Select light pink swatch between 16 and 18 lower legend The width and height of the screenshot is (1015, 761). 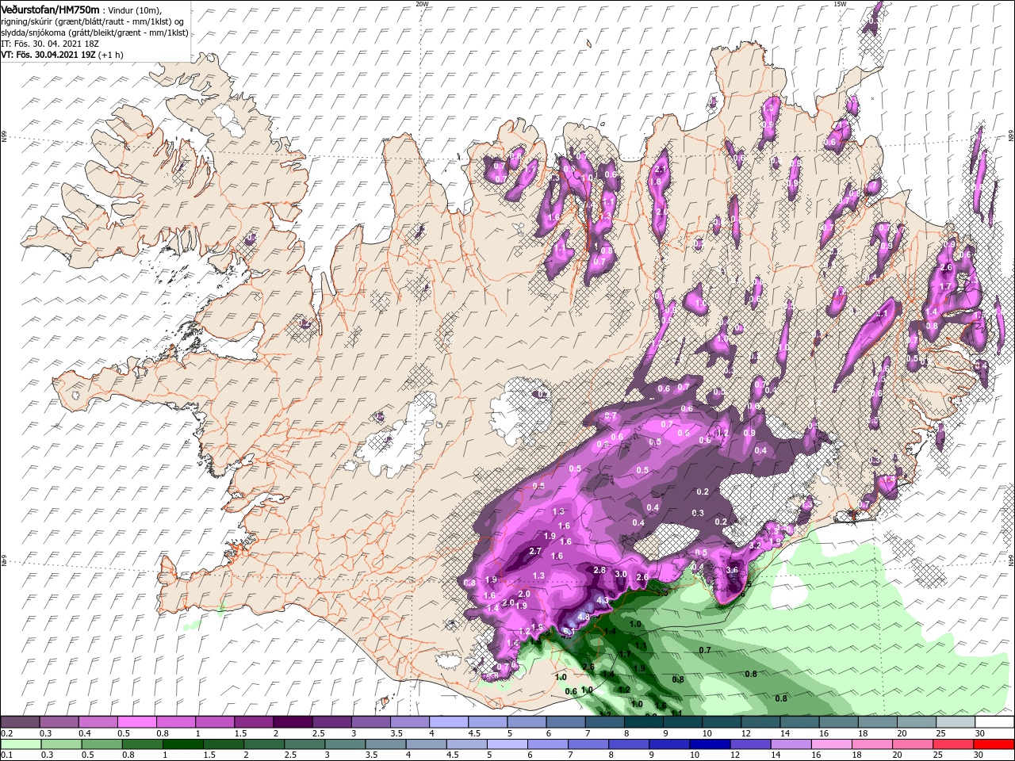tap(832, 744)
